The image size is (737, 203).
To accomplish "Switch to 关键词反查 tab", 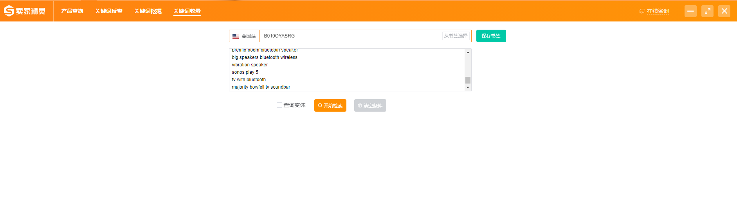I will pyautogui.click(x=109, y=11).
